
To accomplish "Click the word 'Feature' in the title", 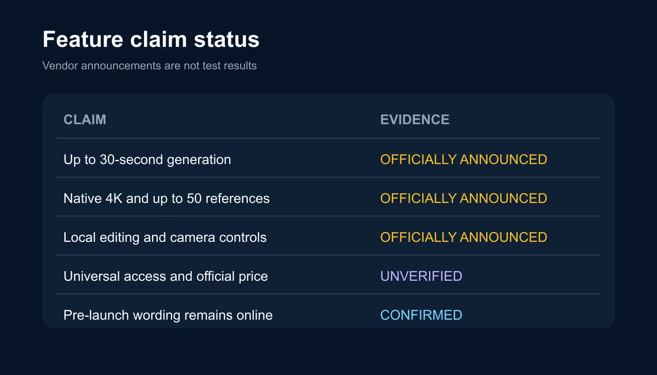I will (83, 39).
